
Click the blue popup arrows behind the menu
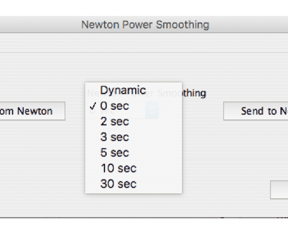coord(153,110)
